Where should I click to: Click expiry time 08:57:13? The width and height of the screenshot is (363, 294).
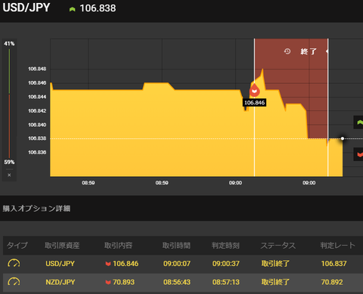226,282
